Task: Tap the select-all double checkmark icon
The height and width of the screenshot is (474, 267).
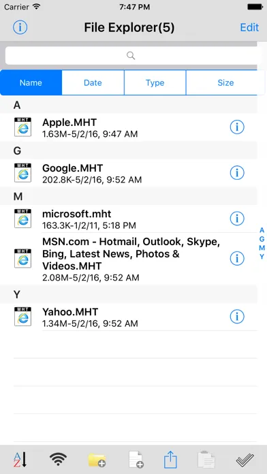Action: pos(245,460)
